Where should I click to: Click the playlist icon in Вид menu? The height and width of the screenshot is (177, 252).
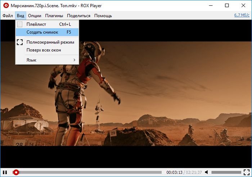(x=20, y=24)
